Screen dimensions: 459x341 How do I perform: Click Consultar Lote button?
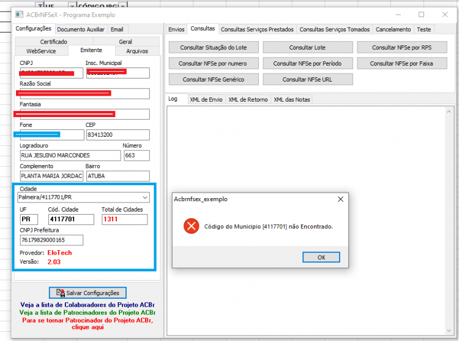(x=307, y=48)
